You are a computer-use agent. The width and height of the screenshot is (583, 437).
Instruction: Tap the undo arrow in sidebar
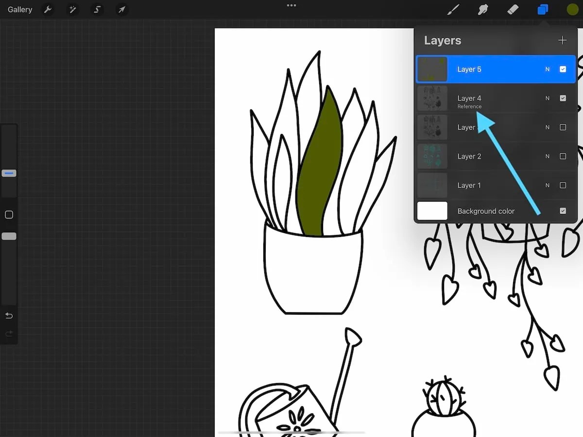[x=9, y=316]
